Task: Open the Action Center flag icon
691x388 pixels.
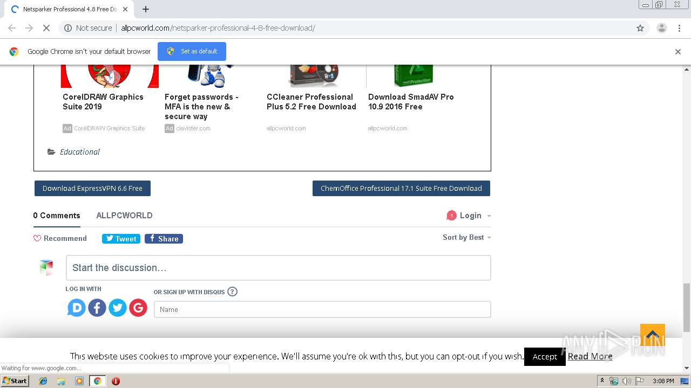Action: [x=639, y=381]
